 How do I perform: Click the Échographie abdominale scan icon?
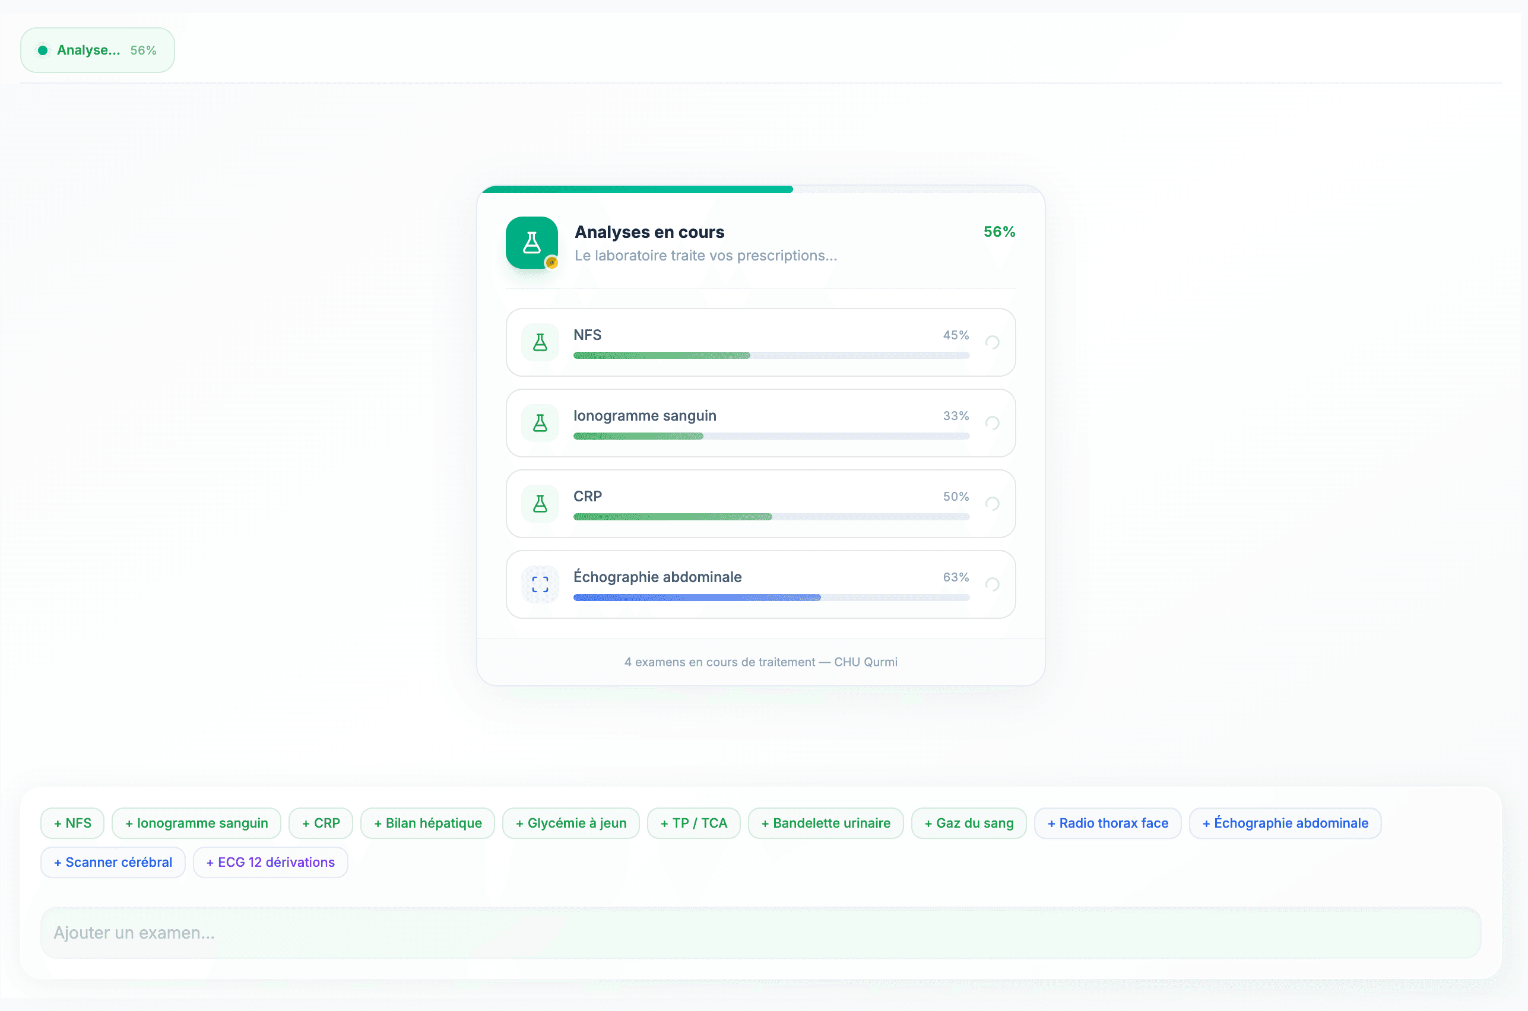tap(540, 584)
